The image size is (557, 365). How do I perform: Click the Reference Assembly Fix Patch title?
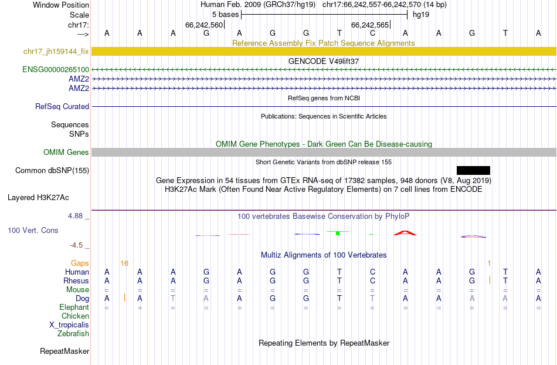point(323,43)
